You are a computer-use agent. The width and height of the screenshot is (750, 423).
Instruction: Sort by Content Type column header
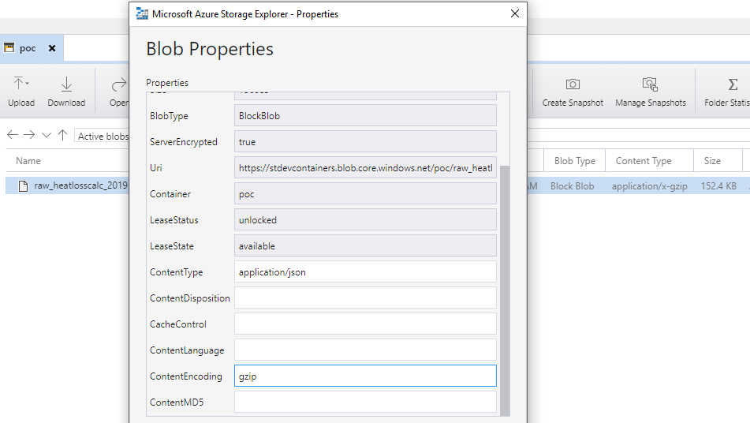[644, 161]
